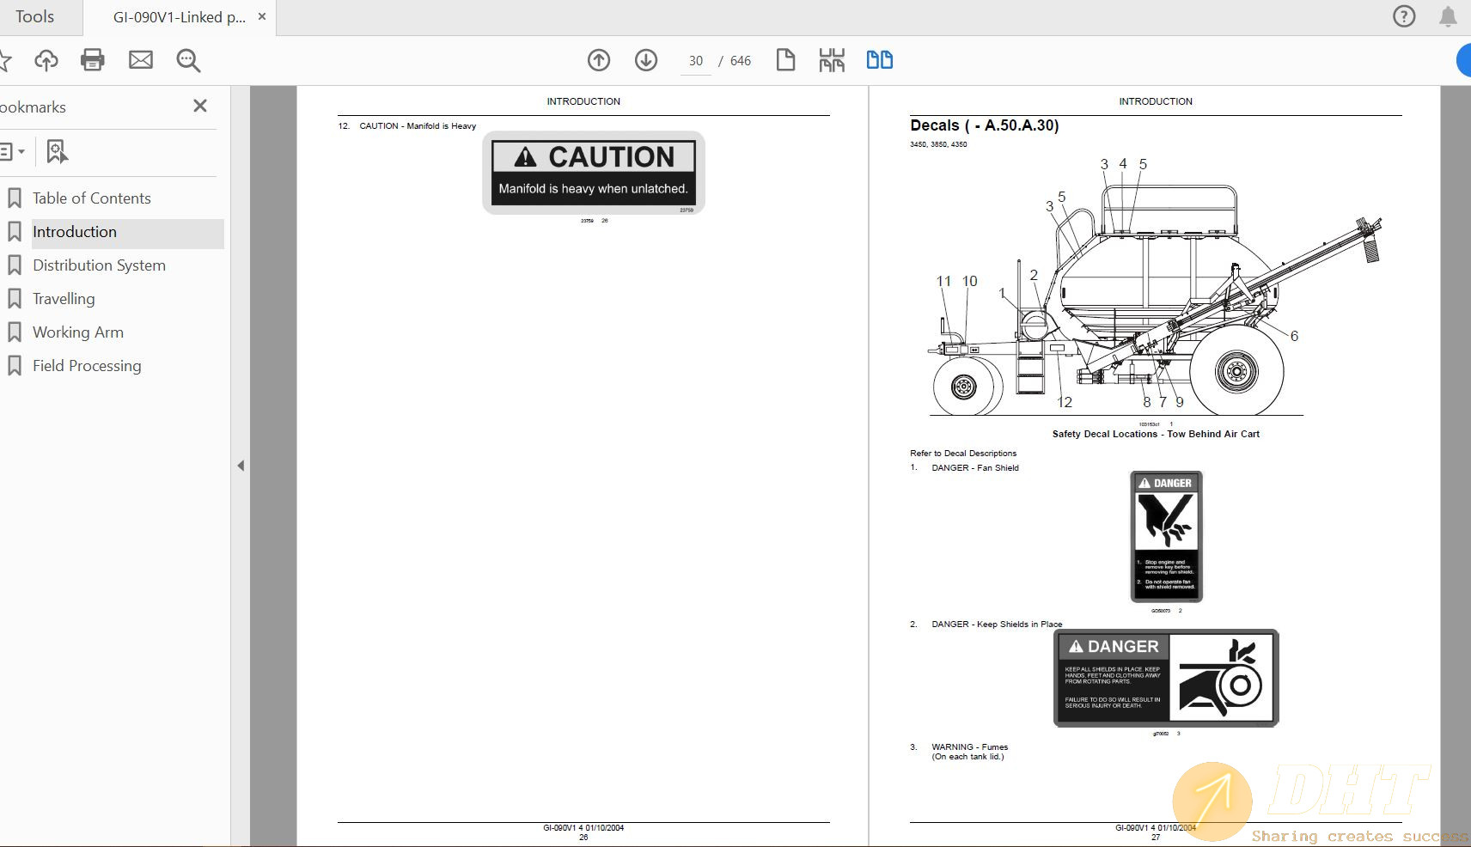1471x847 pixels.
Task: Jump to Table of Contents bookmark
Action: [91, 198]
